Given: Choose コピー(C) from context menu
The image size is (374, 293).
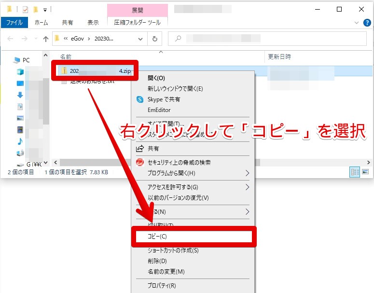Looking at the screenshot, I should tap(194, 237).
